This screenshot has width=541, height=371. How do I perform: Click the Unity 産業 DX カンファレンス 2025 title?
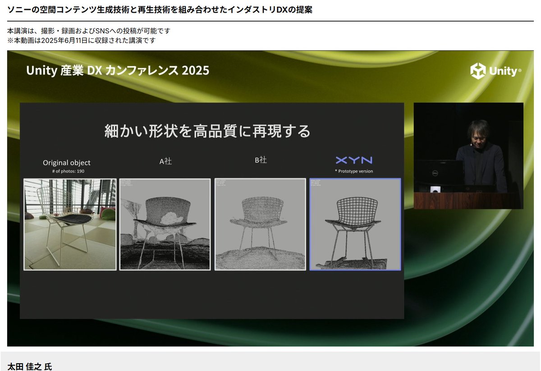(x=118, y=71)
